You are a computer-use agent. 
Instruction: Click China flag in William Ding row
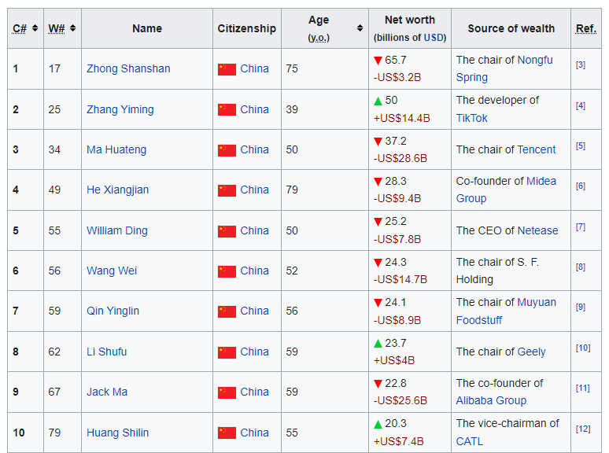point(227,231)
